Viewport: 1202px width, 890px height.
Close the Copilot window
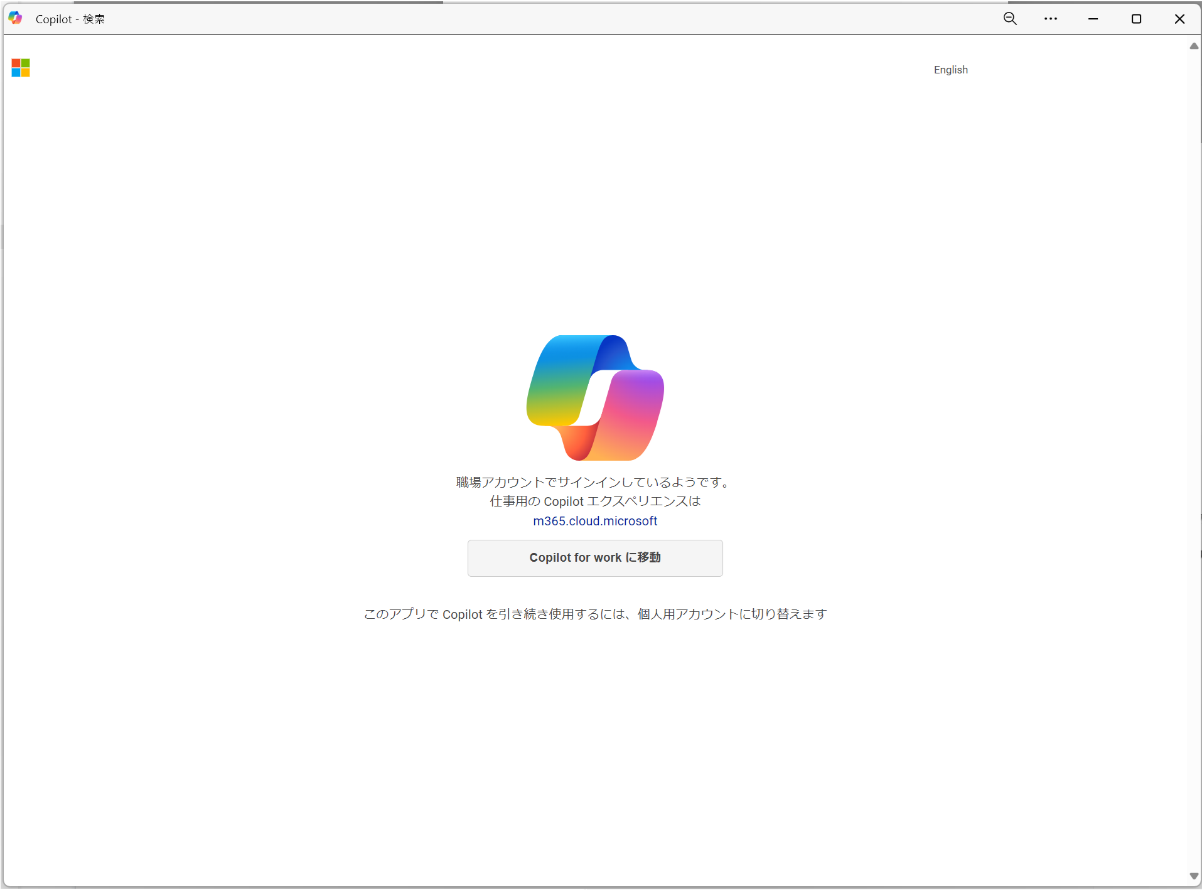click(1179, 19)
